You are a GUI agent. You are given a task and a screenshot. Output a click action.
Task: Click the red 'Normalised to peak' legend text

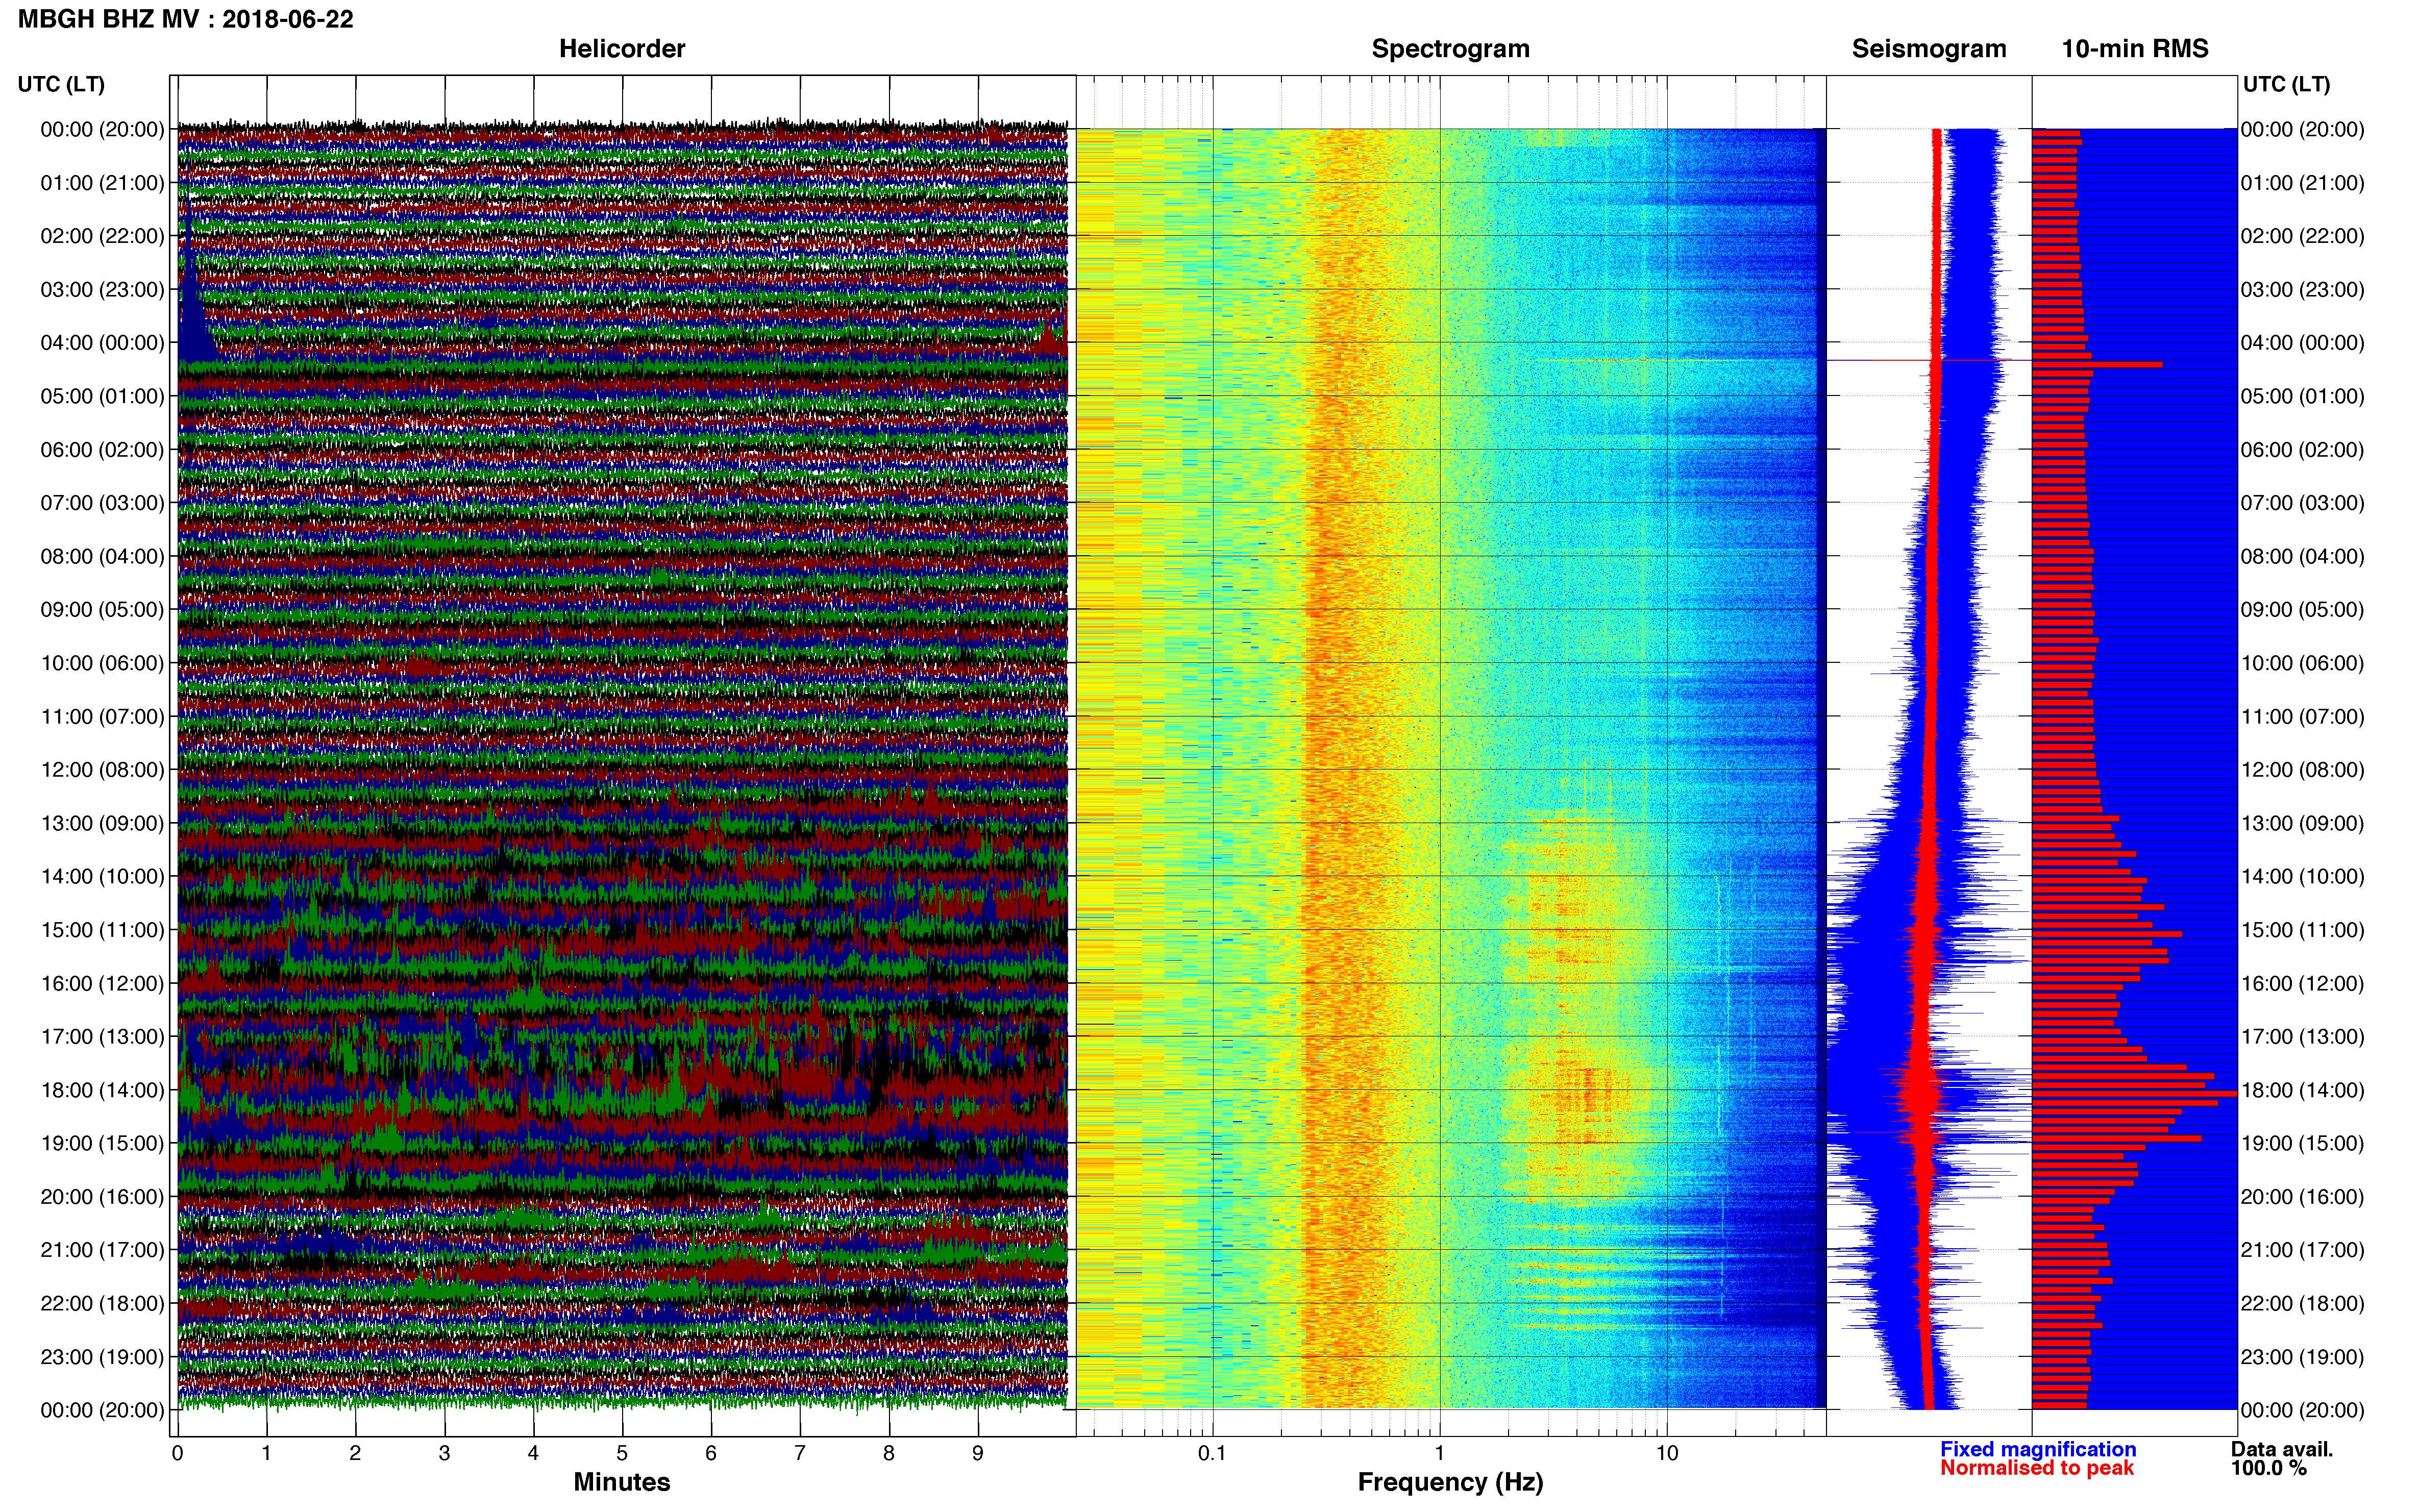click(x=2037, y=1469)
